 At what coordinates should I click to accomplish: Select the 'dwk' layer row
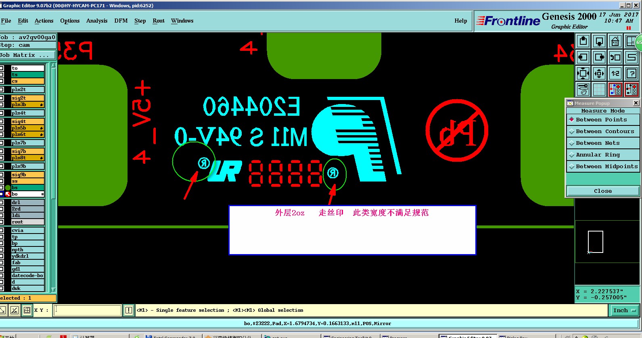pyautogui.click(x=27, y=288)
